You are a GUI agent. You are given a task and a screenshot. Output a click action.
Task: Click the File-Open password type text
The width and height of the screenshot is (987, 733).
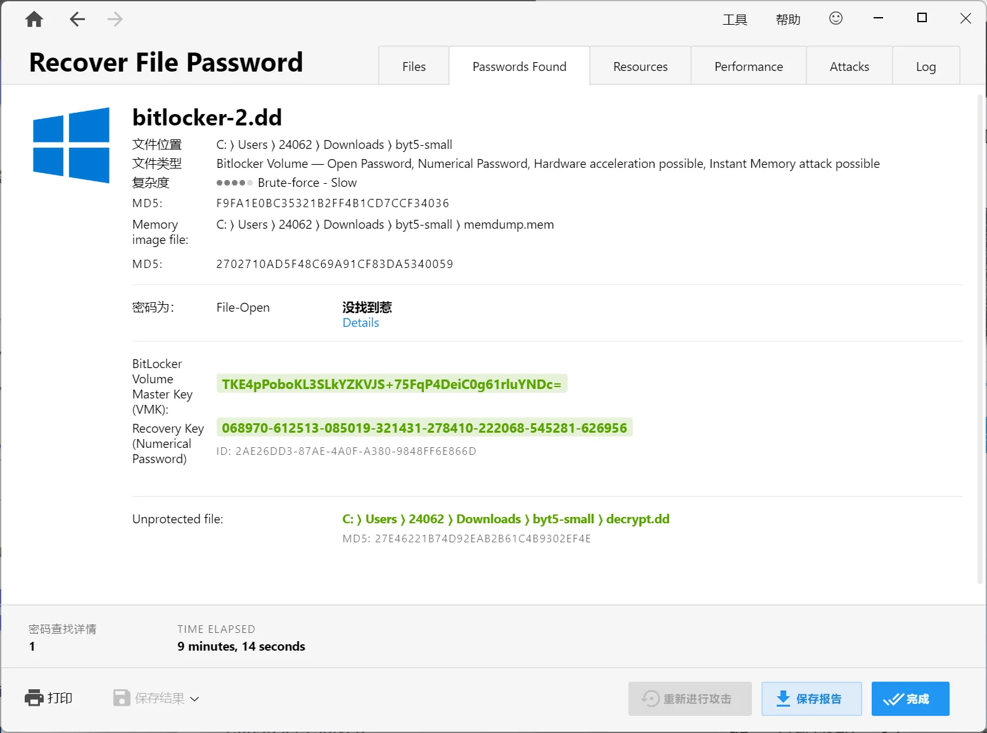coord(243,307)
